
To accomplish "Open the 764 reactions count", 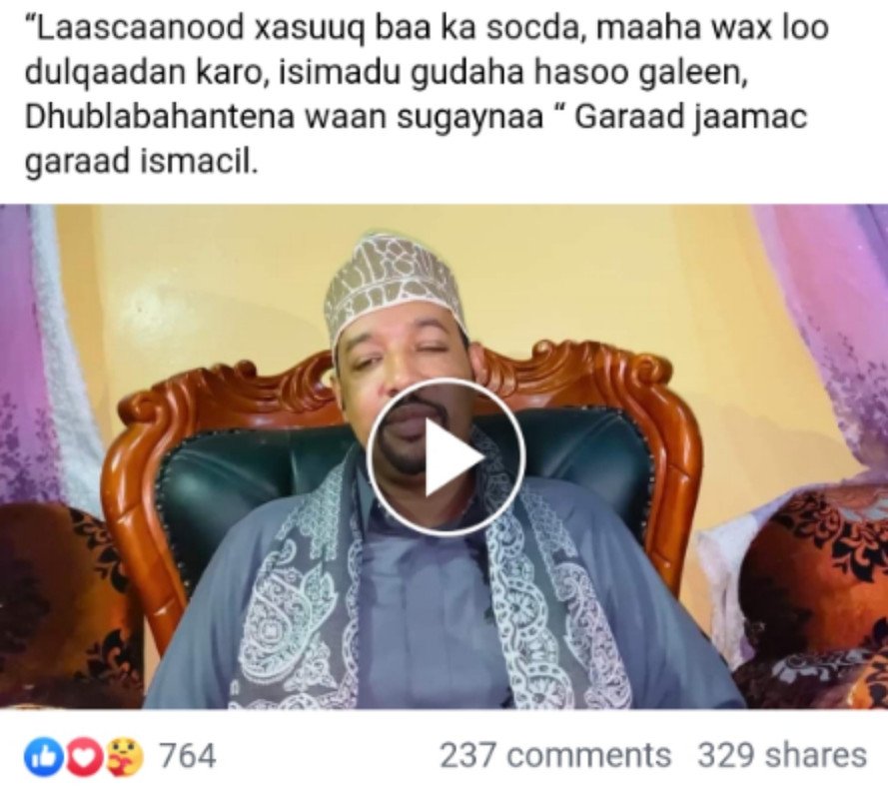I will (x=188, y=756).
